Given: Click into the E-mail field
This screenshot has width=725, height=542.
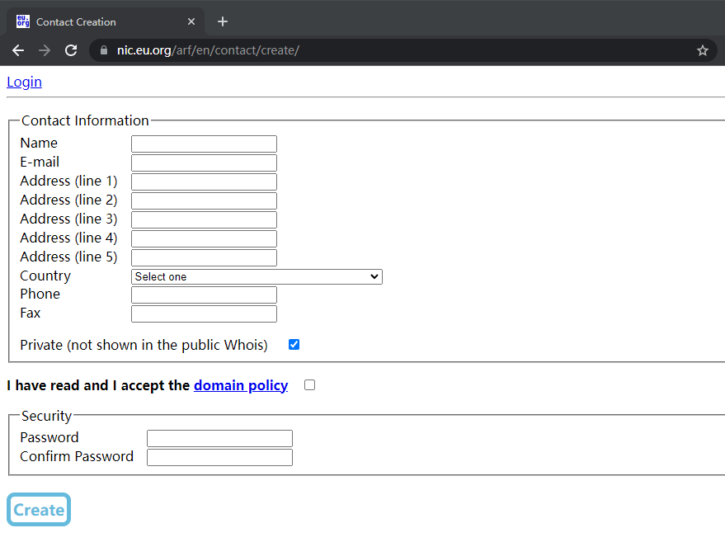Looking at the screenshot, I should coord(204,163).
